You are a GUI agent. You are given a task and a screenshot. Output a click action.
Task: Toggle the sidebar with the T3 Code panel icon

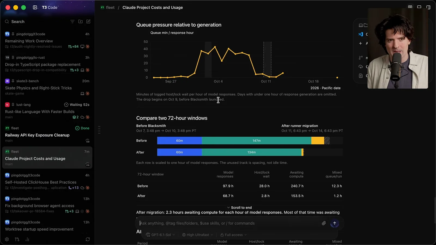click(x=35, y=7)
